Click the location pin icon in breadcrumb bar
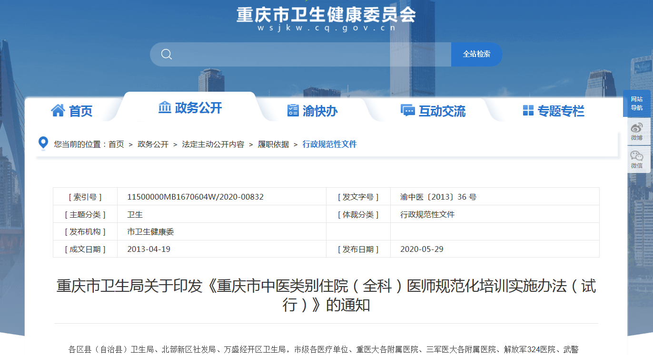653x355 pixels. point(43,143)
